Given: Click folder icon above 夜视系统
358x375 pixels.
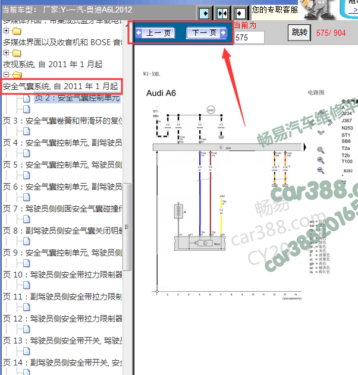Looking at the screenshot, I should point(17,53).
